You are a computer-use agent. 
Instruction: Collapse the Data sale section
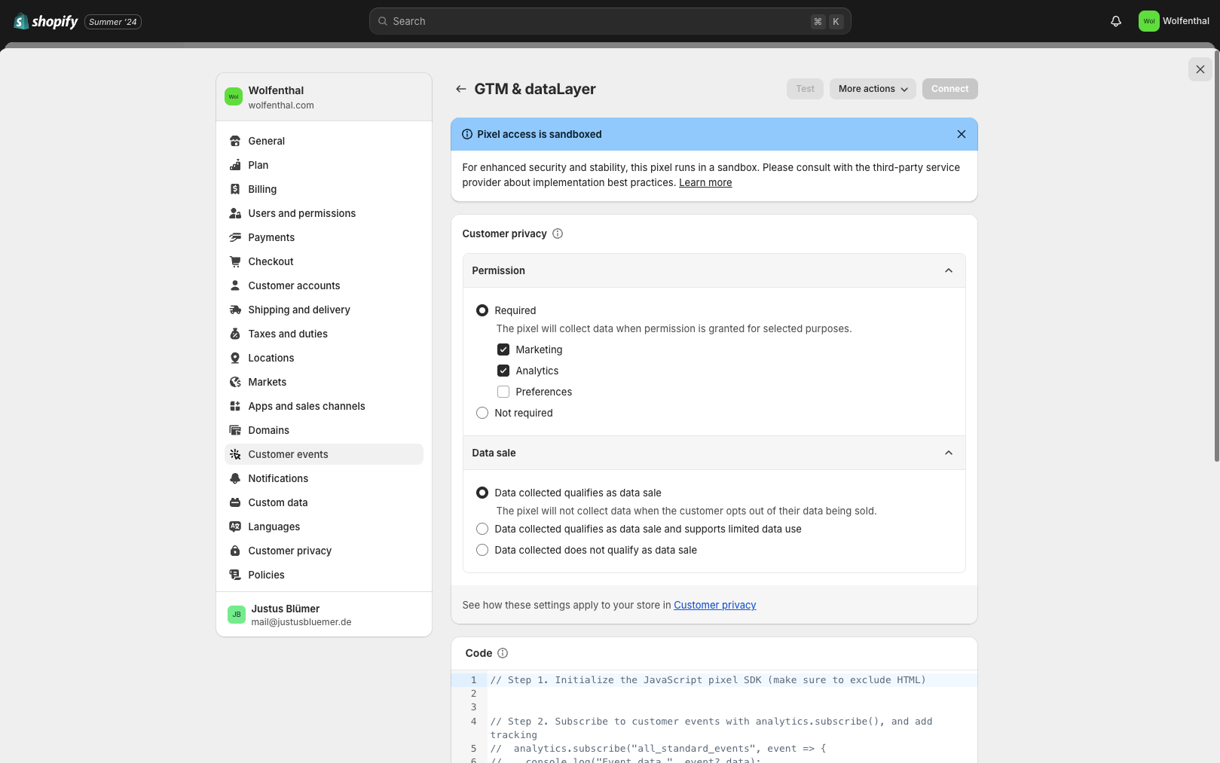click(x=948, y=453)
